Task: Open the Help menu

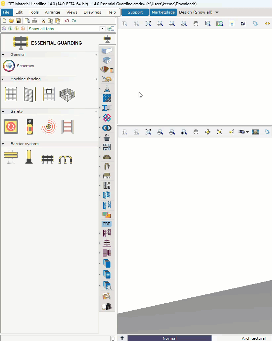Action: 112,12
